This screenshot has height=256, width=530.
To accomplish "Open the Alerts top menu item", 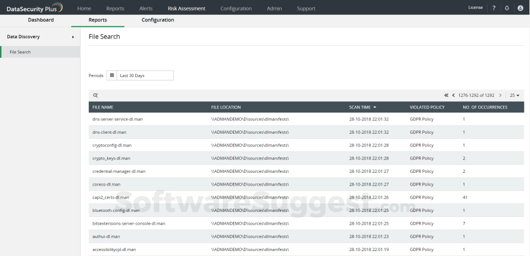I will click(146, 8).
